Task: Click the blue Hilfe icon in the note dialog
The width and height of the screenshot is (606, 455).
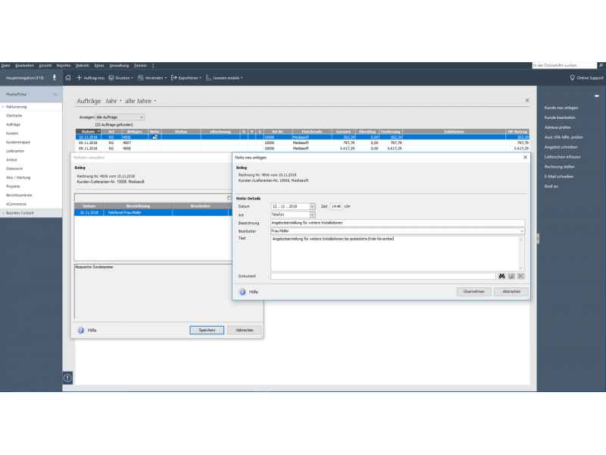Action: pyautogui.click(x=242, y=291)
